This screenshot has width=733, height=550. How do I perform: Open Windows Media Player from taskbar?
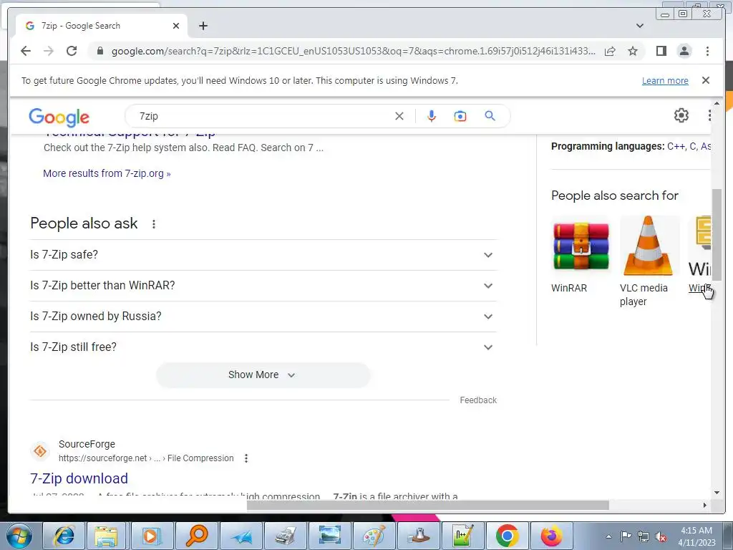tap(152, 536)
